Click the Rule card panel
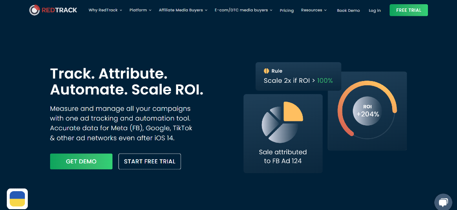This screenshot has height=210, width=457. click(298, 76)
